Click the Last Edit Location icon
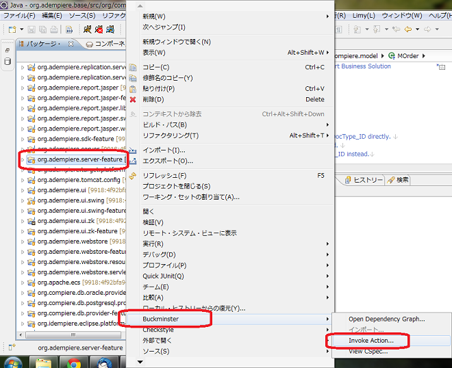 tap(397, 29)
